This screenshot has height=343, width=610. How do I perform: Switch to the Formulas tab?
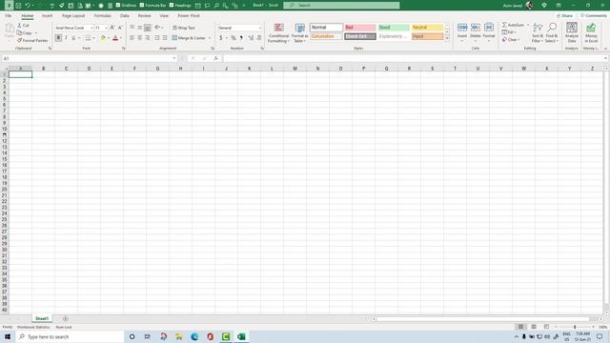[102, 15]
